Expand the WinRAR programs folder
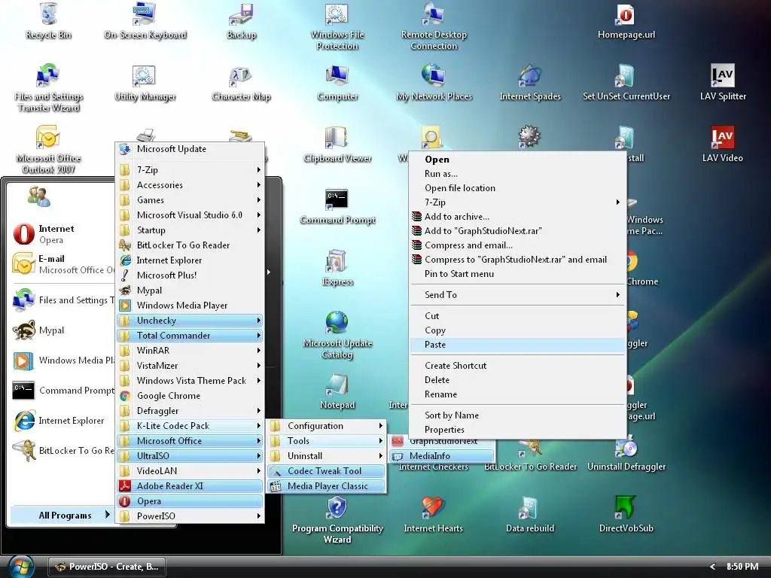 [x=190, y=351]
